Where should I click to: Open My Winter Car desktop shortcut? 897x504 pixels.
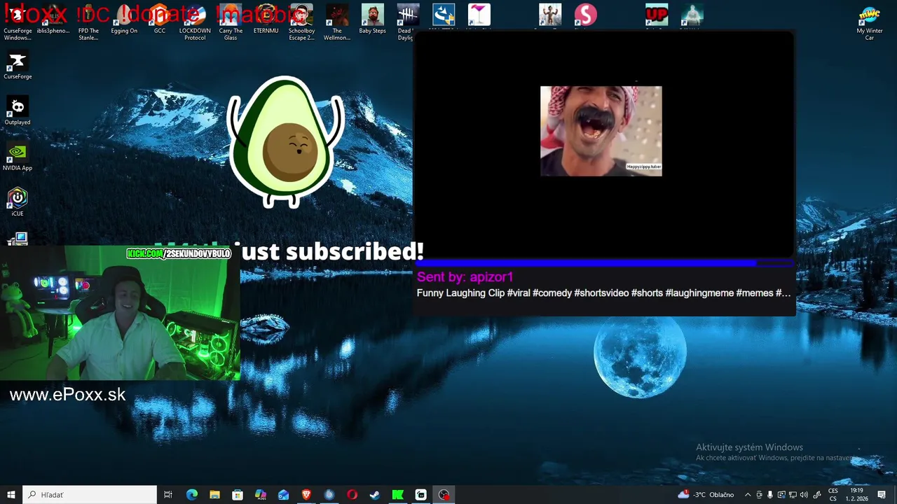869,22
